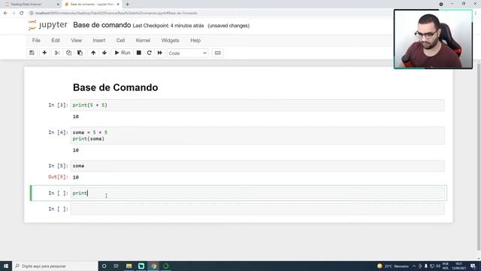Open the Kernel menu
481x271 pixels.
(143, 40)
